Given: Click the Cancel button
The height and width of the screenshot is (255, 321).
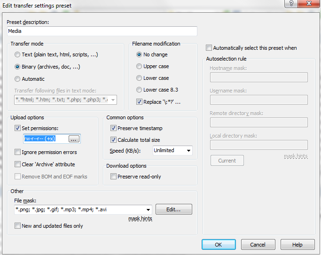Looking at the screenshot, I should pos(258,245).
